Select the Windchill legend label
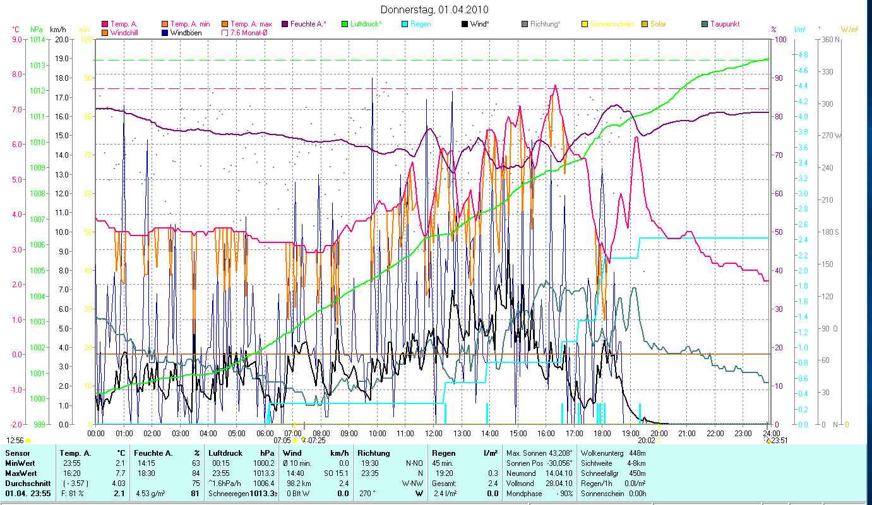The height and width of the screenshot is (505, 872). pos(125,32)
